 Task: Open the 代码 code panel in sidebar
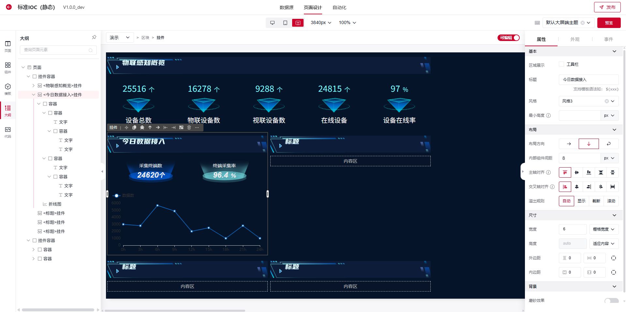[8, 132]
